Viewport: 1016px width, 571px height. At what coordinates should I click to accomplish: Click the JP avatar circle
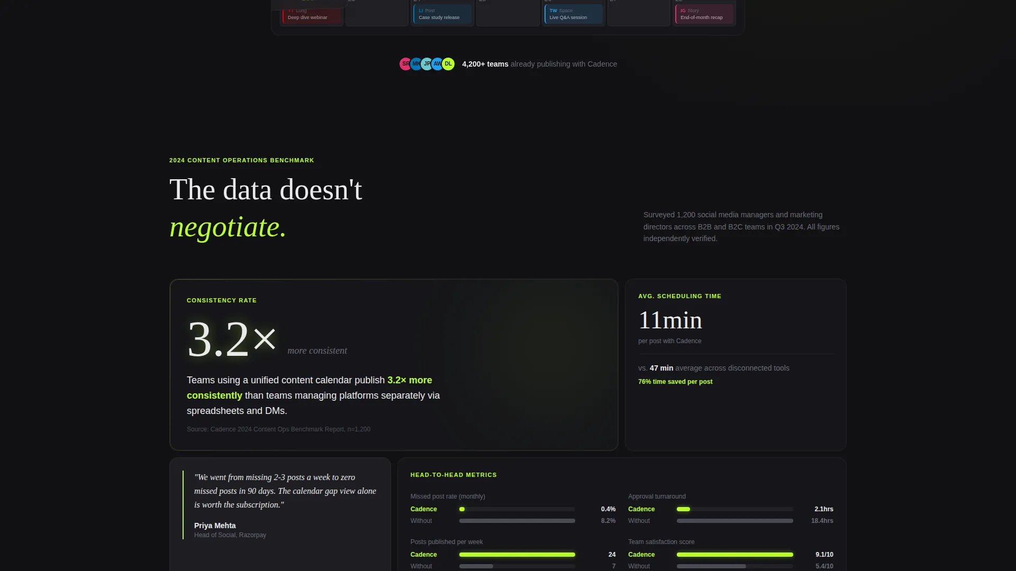click(x=427, y=64)
